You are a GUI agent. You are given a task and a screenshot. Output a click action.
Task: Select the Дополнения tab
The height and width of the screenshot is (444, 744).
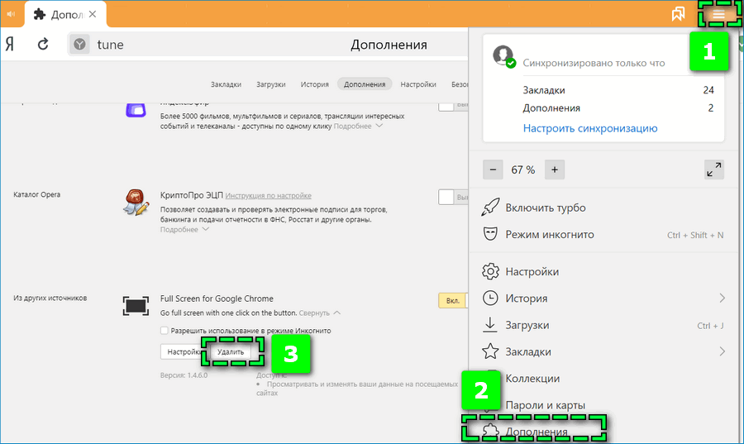(365, 84)
